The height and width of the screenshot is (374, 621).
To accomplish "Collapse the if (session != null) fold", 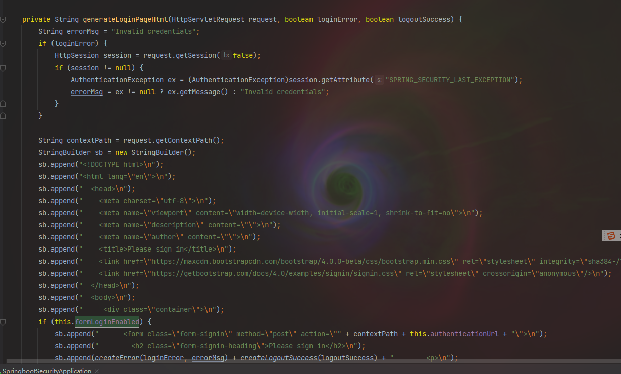I will tap(3, 68).
